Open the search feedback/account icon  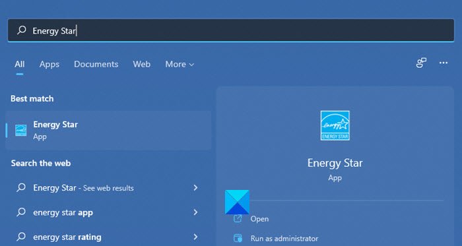click(421, 63)
